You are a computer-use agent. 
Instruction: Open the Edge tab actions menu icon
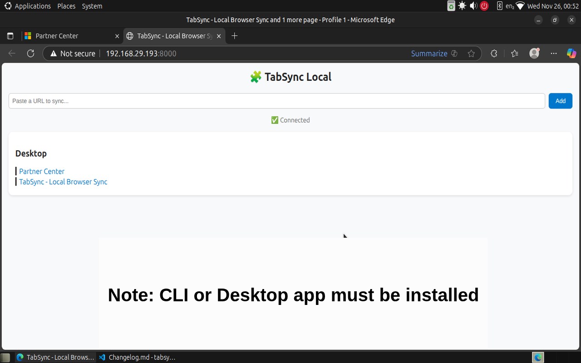point(10,36)
